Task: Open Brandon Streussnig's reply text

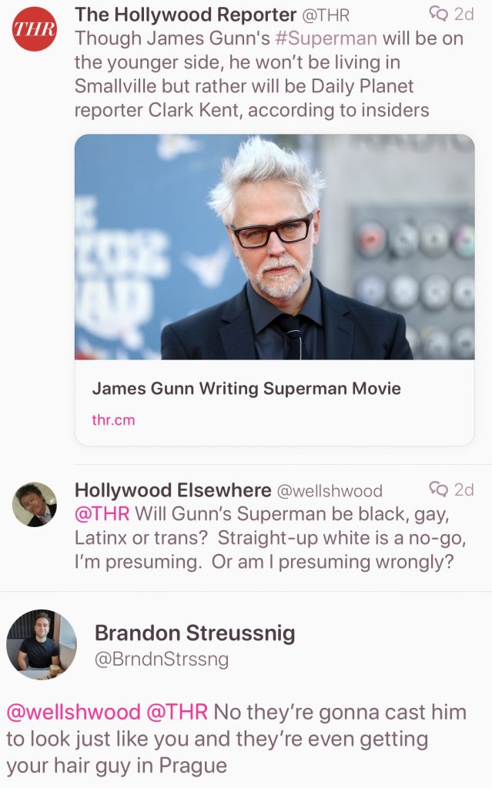Action: 236,739
